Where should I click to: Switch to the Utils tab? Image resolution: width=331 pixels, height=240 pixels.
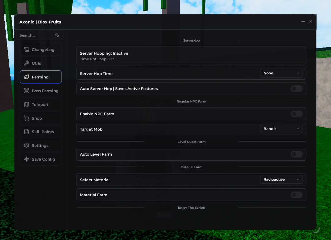click(x=41, y=63)
